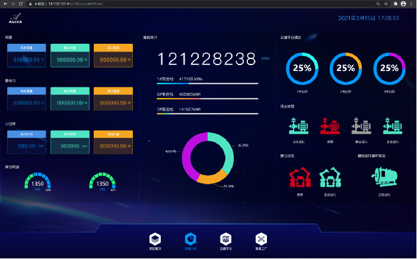Viewport: 417px width, 259px height.
Task: Click the 42.87% label beside the donut
Action: (170, 151)
